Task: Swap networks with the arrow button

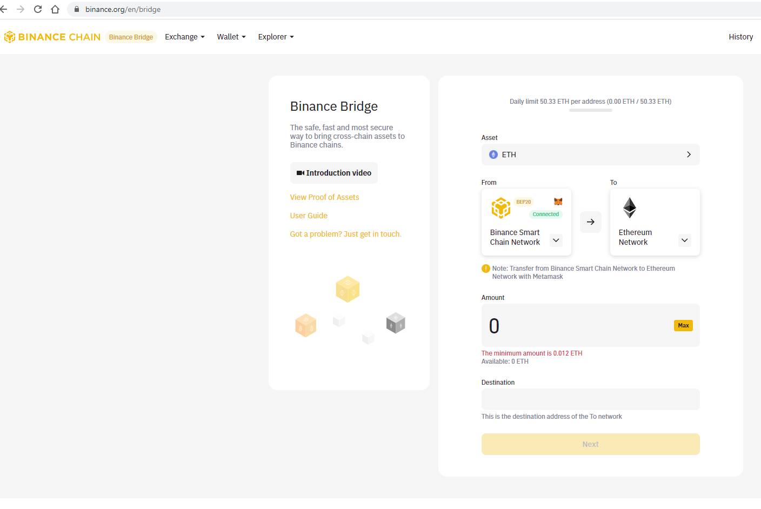Action: click(x=591, y=222)
